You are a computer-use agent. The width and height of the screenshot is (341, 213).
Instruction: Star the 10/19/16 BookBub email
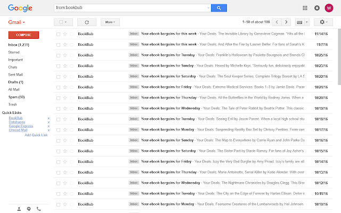[x=65, y=109]
